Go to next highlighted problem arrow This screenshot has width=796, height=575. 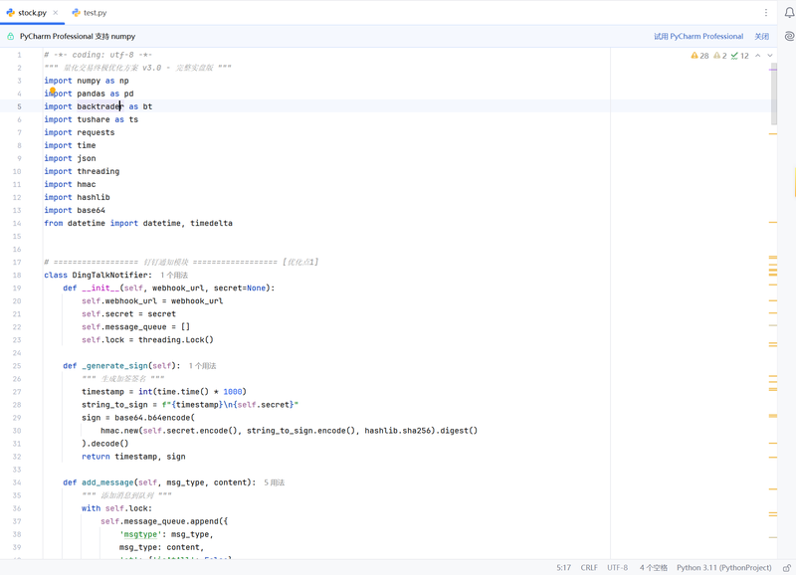click(x=769, y=56)
